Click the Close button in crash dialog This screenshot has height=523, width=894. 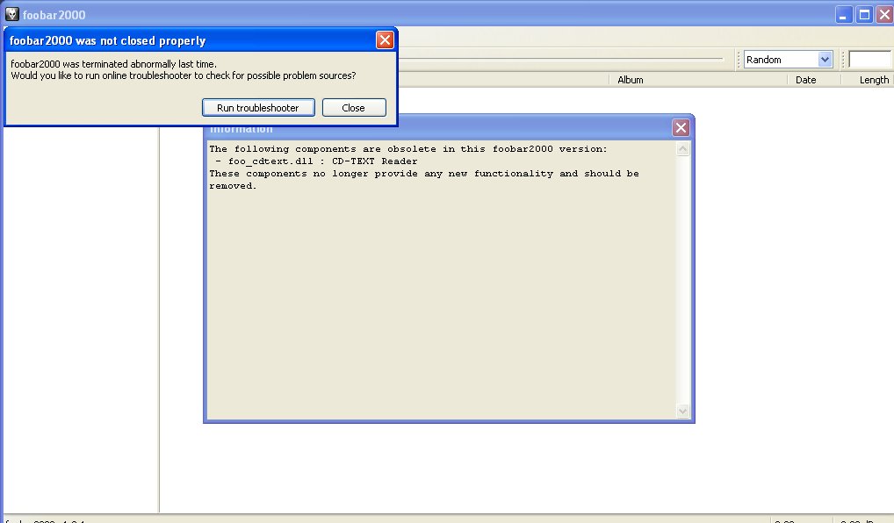(x=354, y=108)
